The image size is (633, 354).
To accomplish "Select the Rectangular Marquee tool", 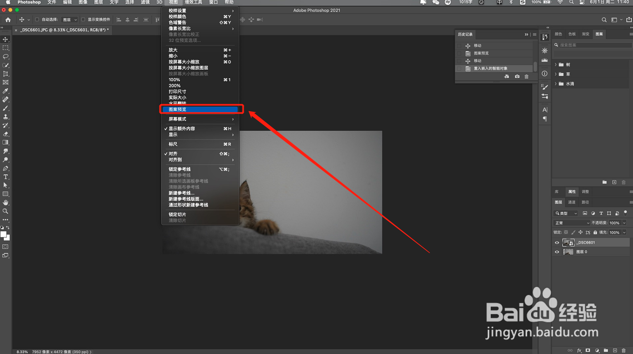I will point(5,48).
